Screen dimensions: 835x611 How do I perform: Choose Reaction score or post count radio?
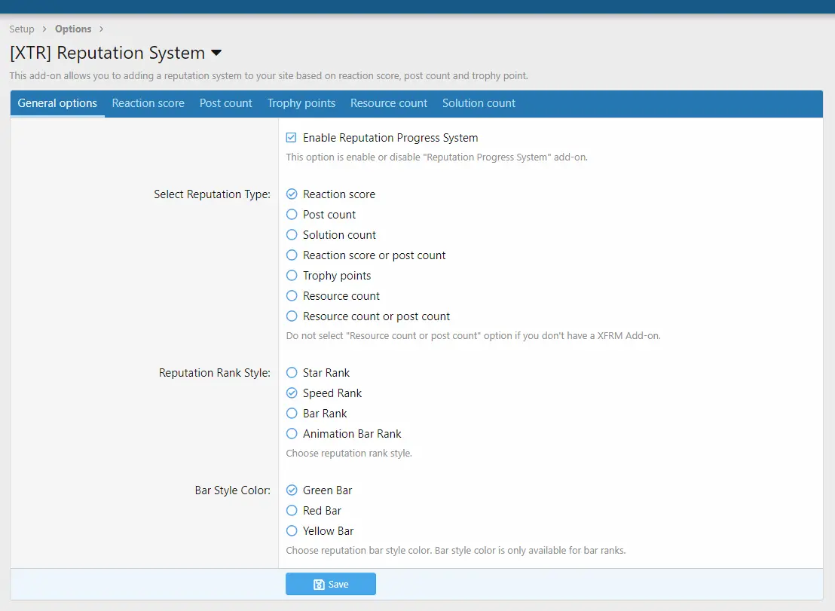292,255
